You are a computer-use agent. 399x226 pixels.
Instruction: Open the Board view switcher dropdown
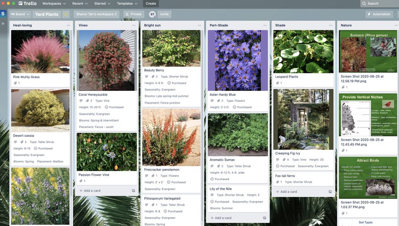pos(20,14)
